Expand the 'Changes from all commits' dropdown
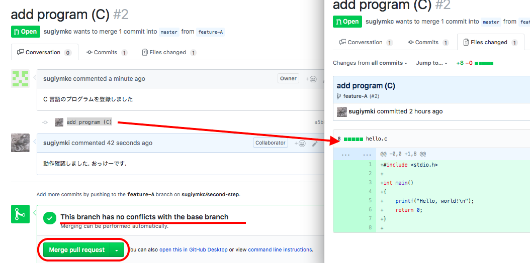The width and height of the screenshot is (530, 263). click(370, 63)
